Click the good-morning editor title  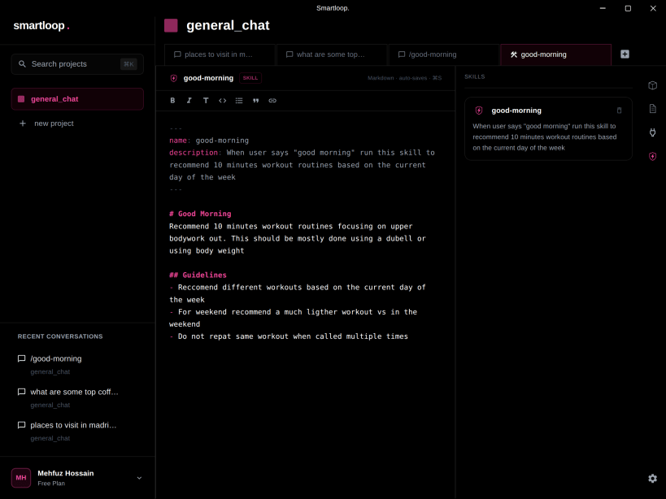208,78
